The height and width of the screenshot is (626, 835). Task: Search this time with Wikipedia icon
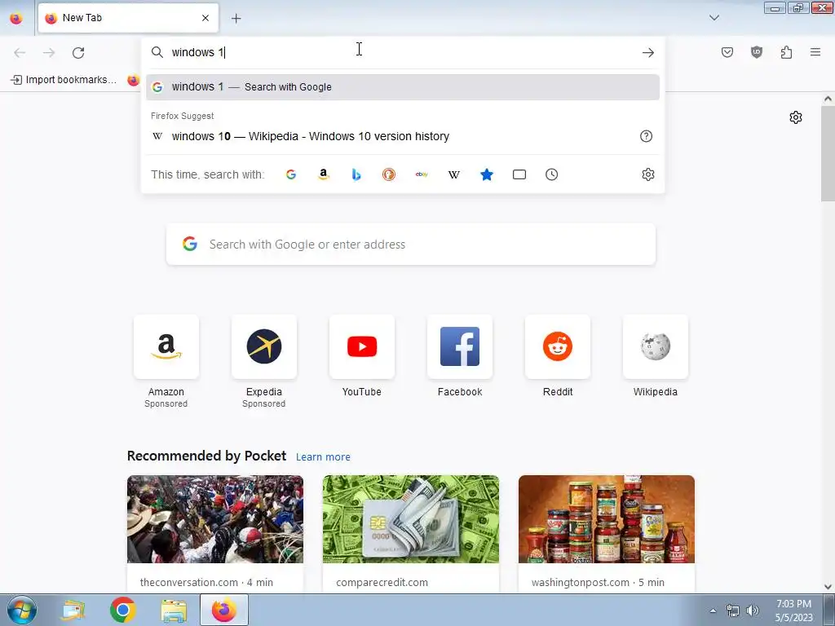(453, 174)
